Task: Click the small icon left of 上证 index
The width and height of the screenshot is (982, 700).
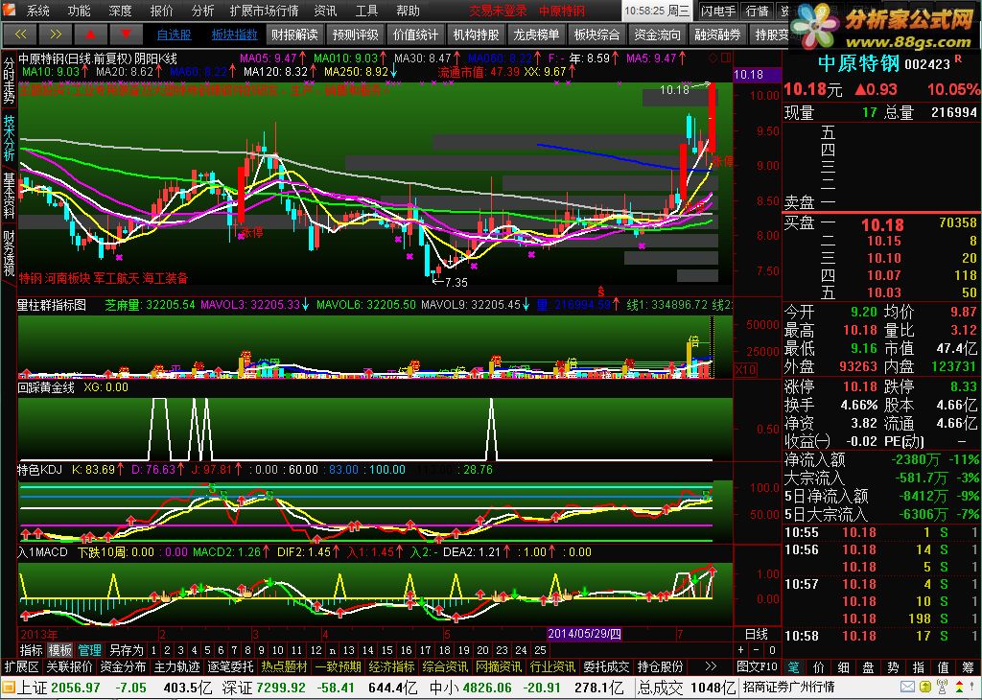Action: [x=8, y=688]
